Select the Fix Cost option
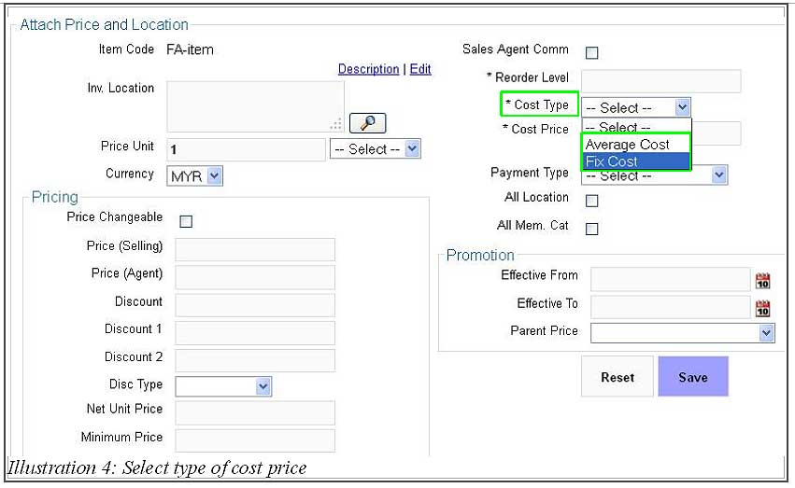Viewport: 795px width, 488px height. pos(636,161)
